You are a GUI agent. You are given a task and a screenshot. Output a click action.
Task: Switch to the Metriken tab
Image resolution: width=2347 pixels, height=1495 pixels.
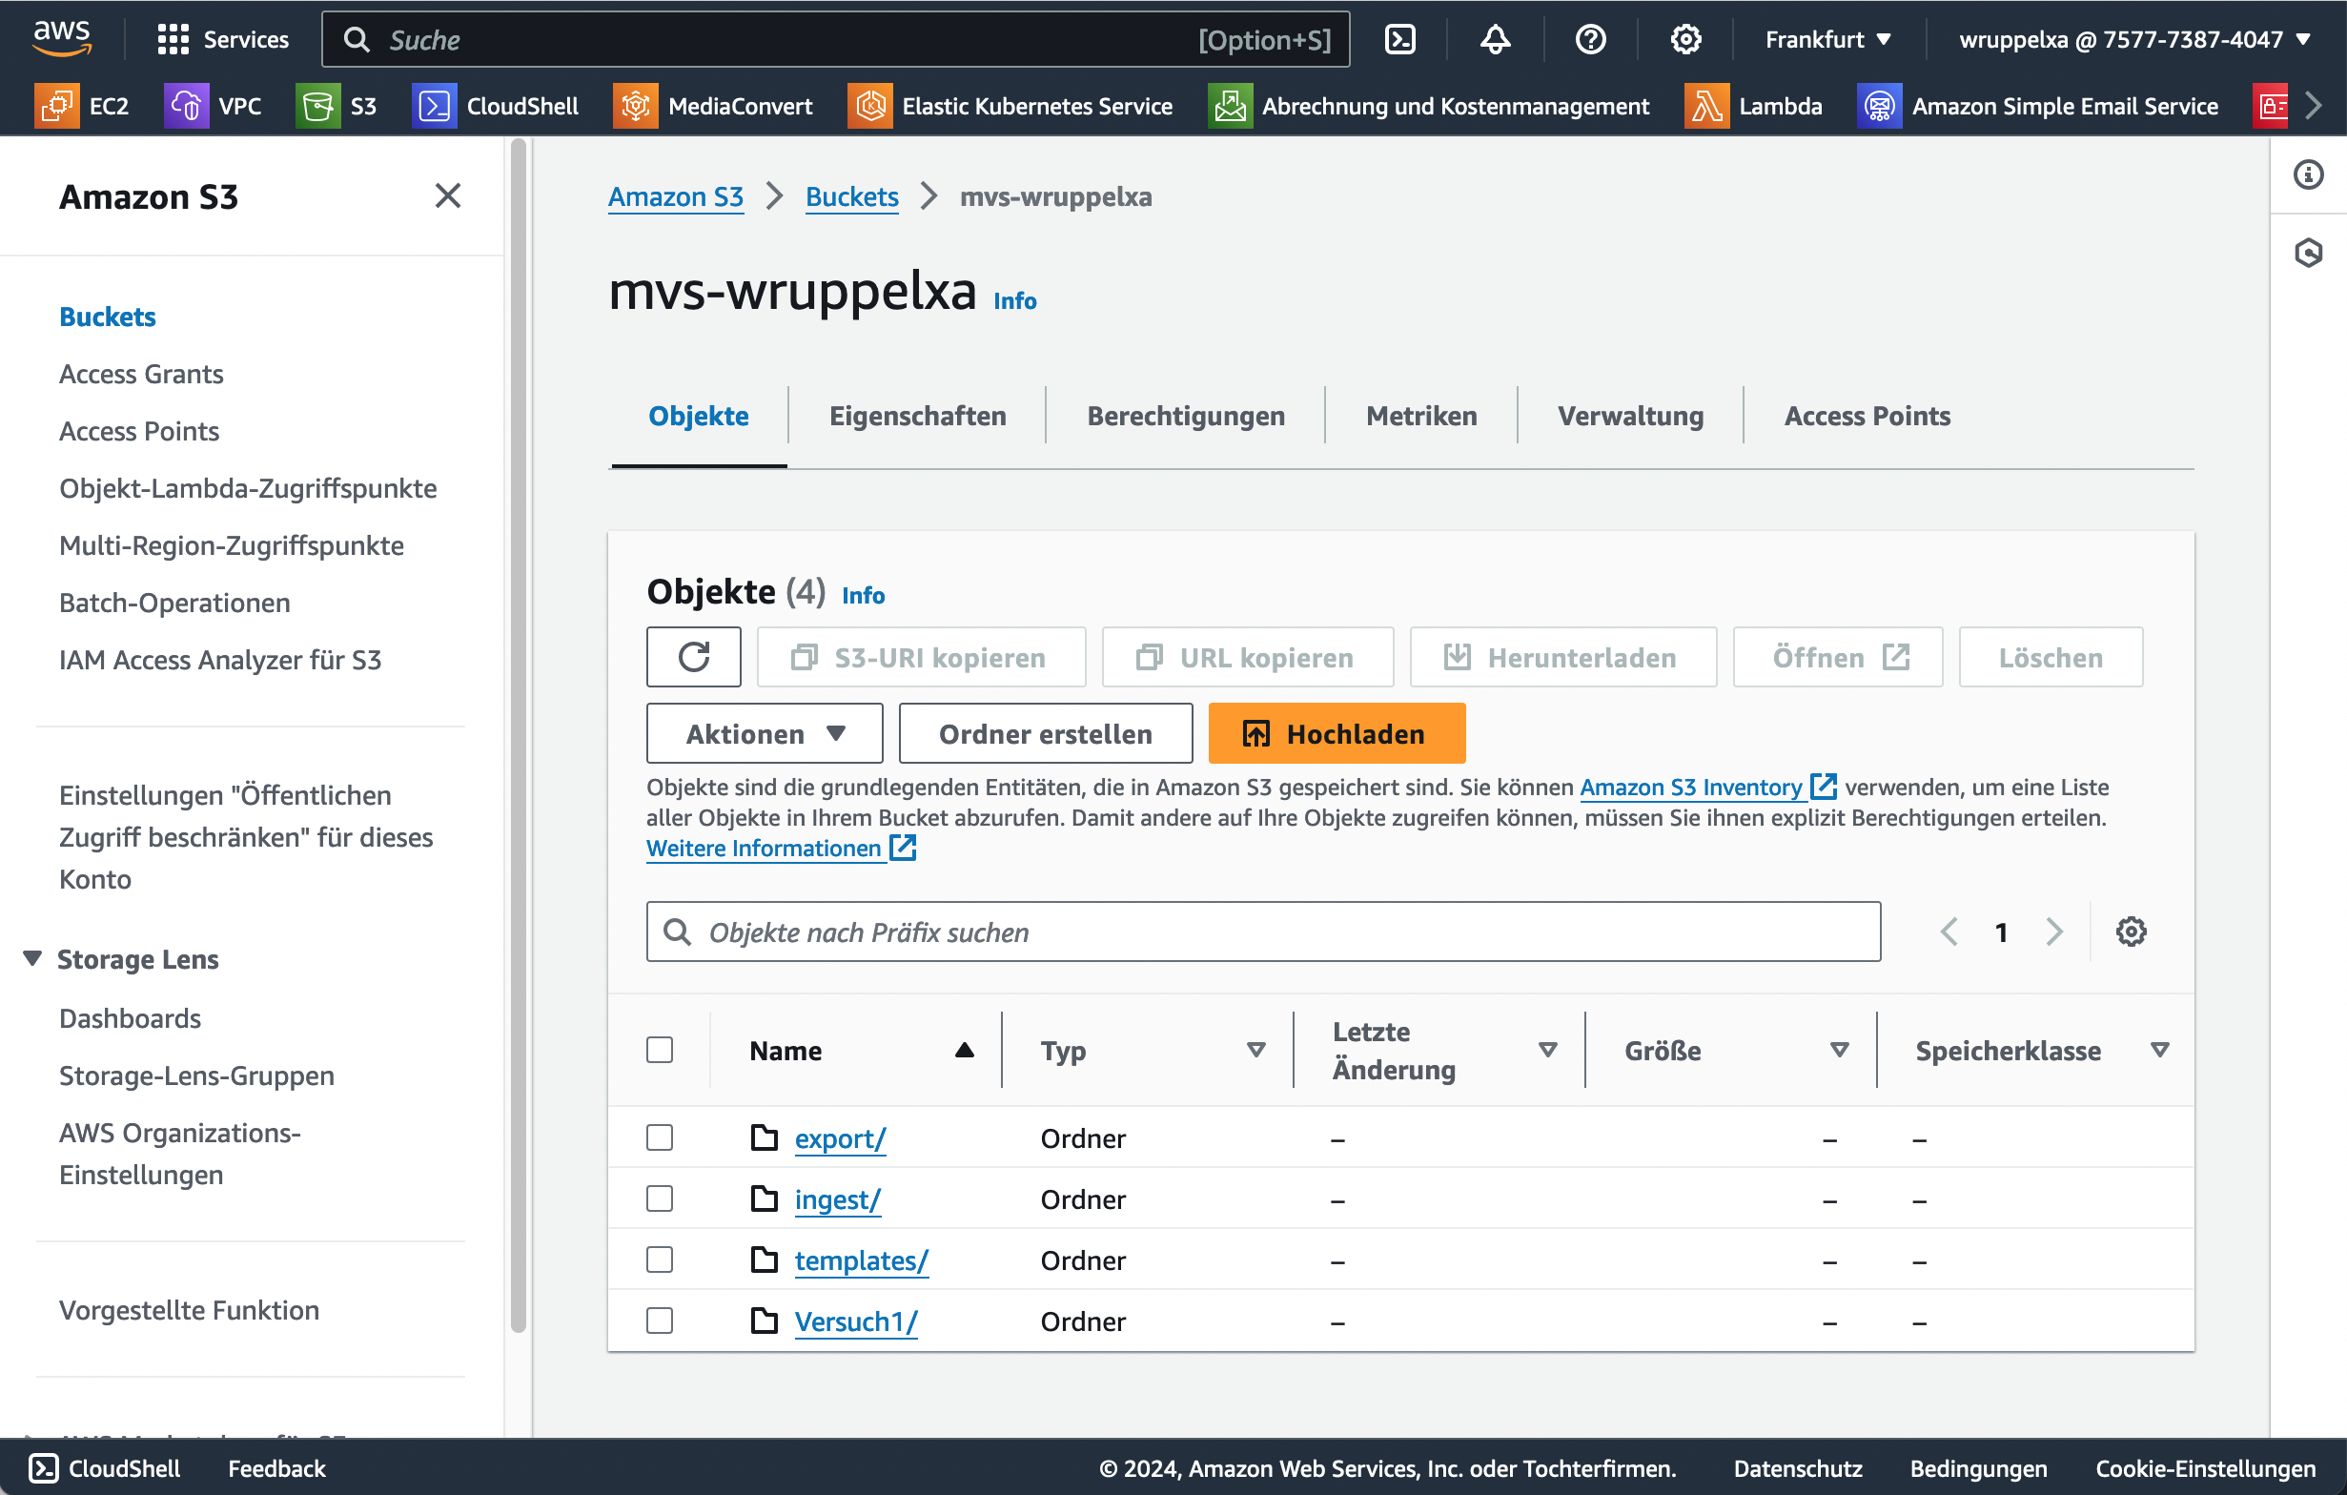coord(1421,415)
